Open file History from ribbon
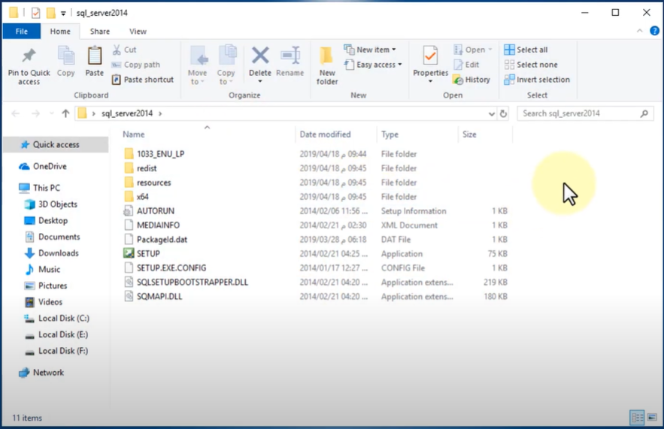Image resolution: width=664 pixels, height=429 pixels. pos(471,80)
